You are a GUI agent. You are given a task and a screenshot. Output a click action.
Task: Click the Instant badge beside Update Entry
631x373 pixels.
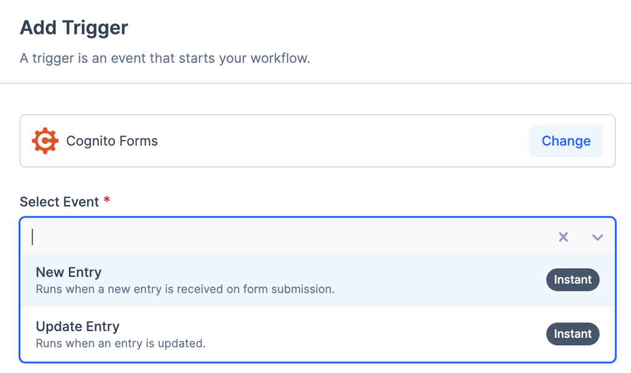point(572,334)
